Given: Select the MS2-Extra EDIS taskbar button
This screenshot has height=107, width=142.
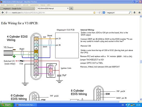Looking at the screenshot, I should tap(26, 105).
